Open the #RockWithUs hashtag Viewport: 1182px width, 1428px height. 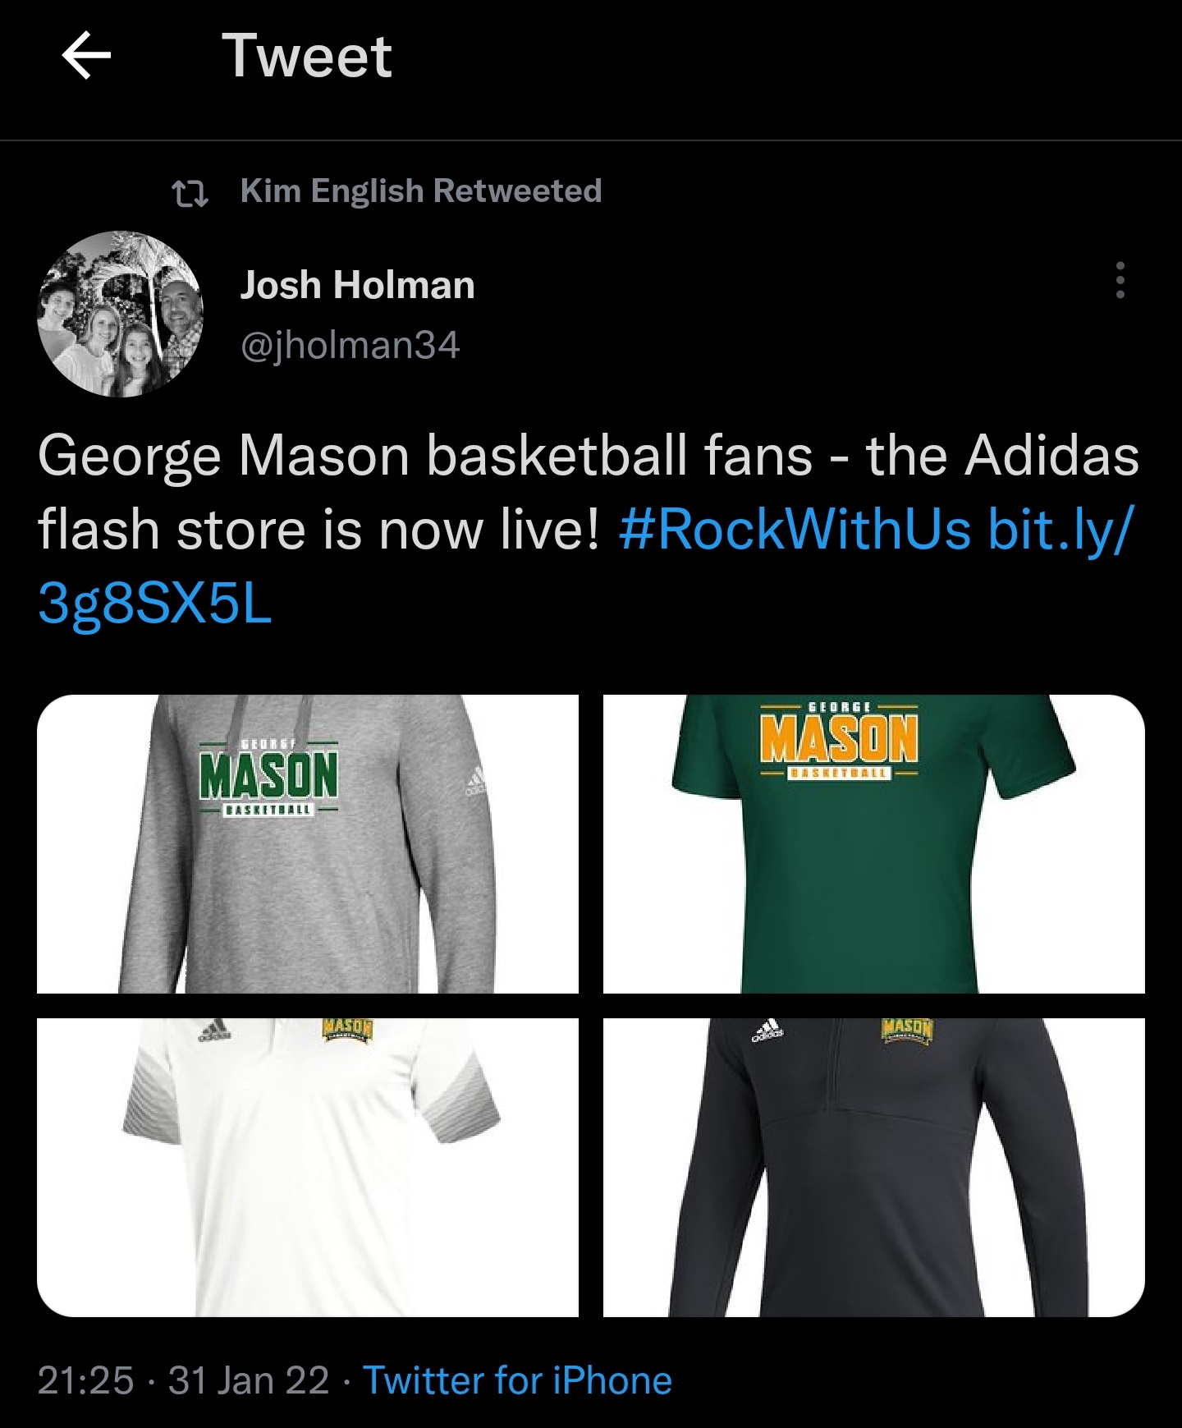(x=795, y=529)
